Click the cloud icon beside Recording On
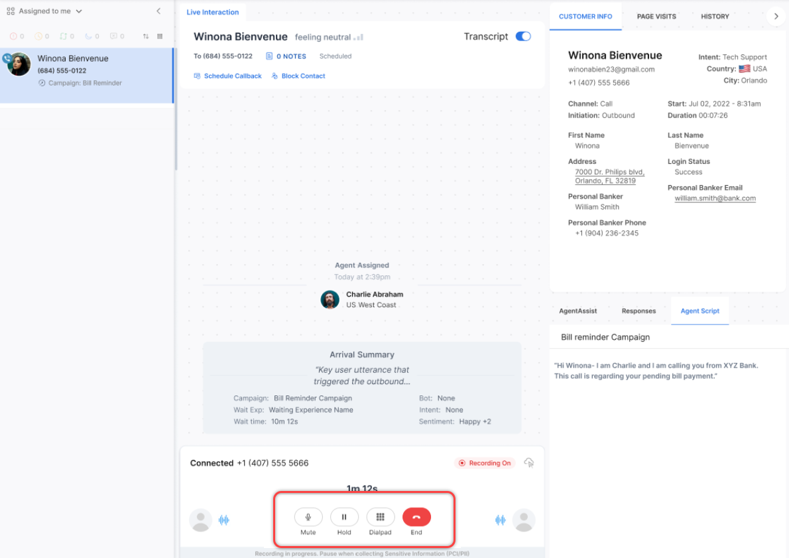This screenshot has height=558, width=789. tap(528, 462)
